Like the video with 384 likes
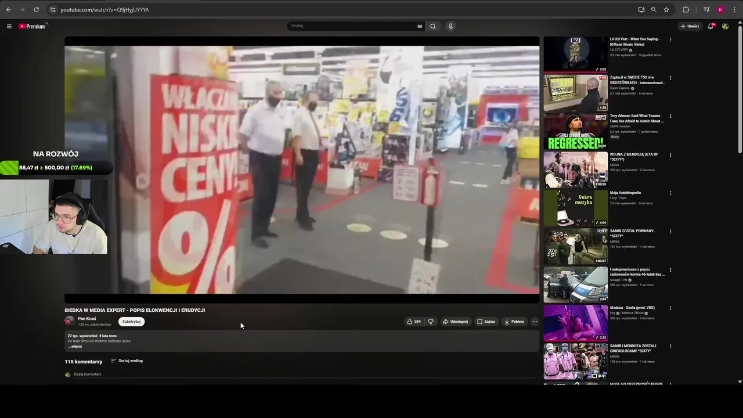The height and width of the screenshot is (418, 743). [414, 322]
